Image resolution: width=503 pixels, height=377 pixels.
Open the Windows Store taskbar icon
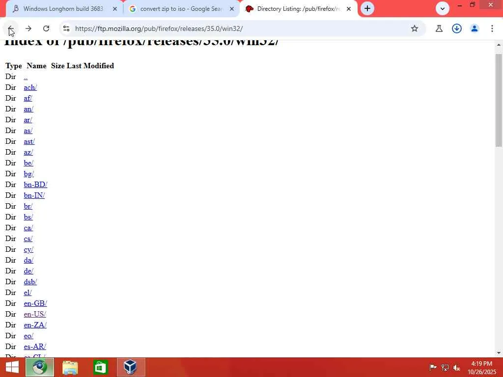point(100,367)
